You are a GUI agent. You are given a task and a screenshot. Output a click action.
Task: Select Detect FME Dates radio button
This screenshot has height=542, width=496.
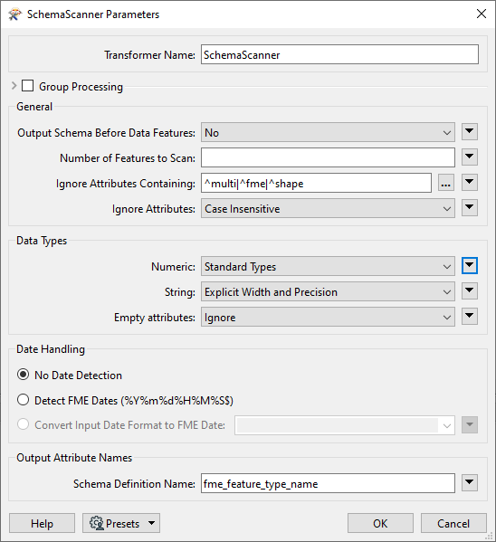24,400
